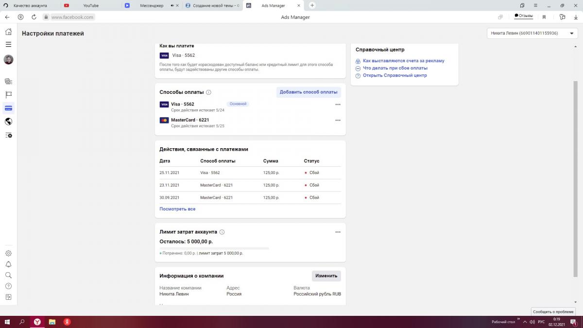Screen dimensions: 583x328
Task: Switch to the YouTube browser tab
Action: pyautogui.click(x=90, y=5)
